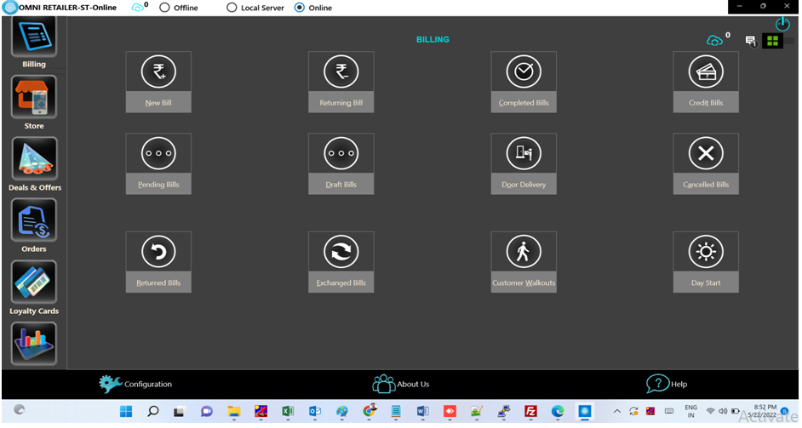Image resolution: width=802 pixels, height=428 pixels.
Task: Open Draft Bills tile
Action: (341, 163)
